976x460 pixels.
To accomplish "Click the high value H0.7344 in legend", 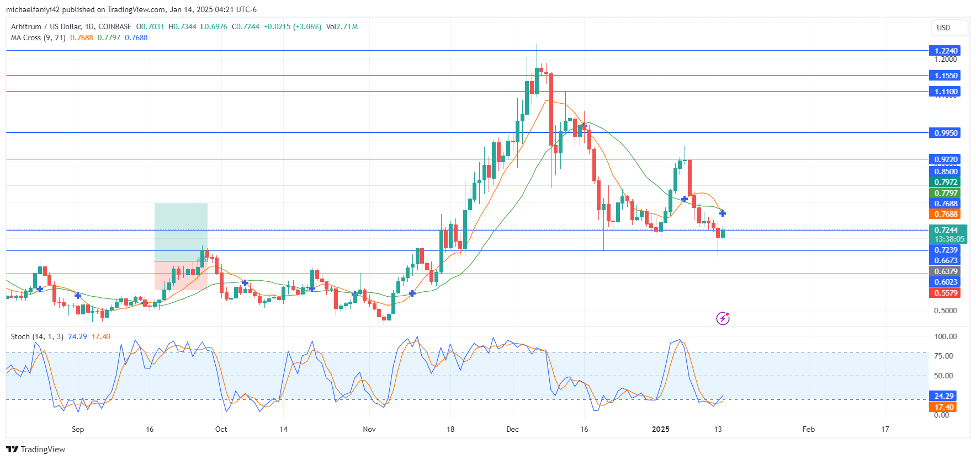I will point(183,26).
